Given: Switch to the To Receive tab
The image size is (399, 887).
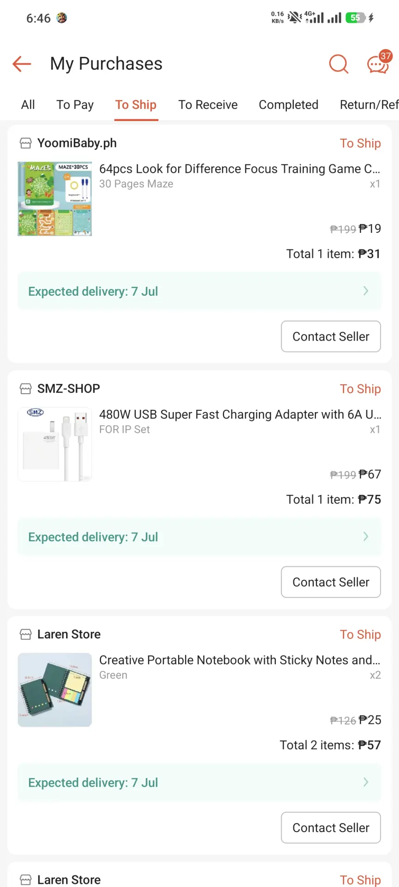Looking at the screenshot, I should coord(208,105).
